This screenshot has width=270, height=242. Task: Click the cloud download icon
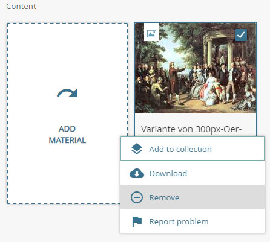[137, 173]
